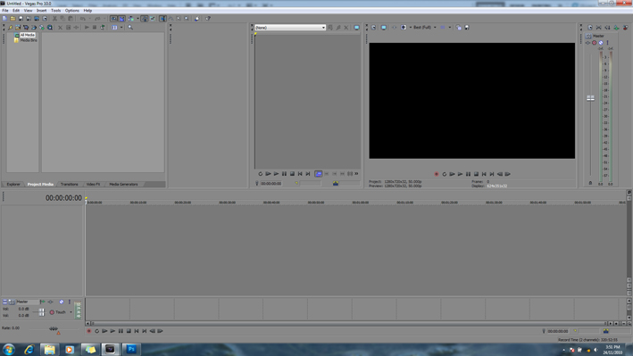Click Preview on External Monitor icon
Viewport: 633px width, 356px height.
click(x=384, y=28)
